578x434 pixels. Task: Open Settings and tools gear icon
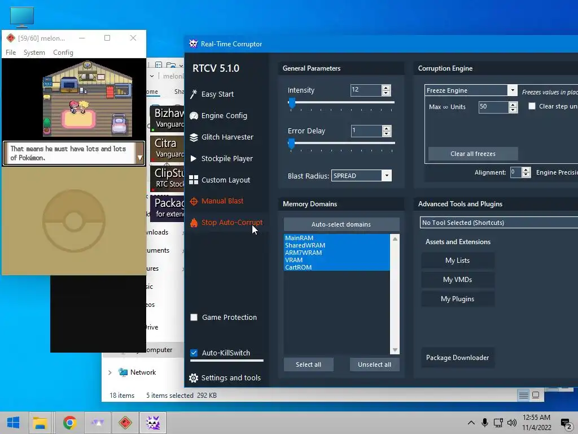194,378
